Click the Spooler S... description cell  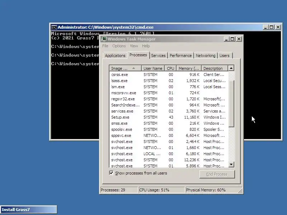tap(213, 129)
